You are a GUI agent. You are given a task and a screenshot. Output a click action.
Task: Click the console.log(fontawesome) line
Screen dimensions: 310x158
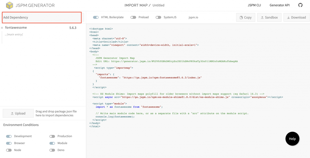click(115, 117)
